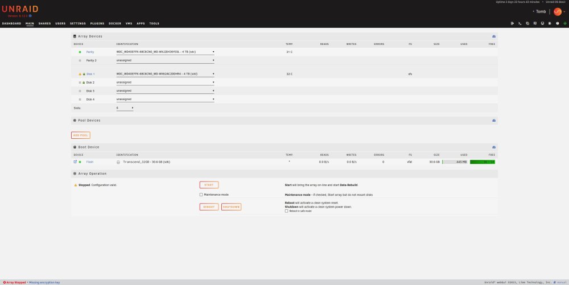This screenshot has width=569, height=285.
Task: Click the green status dot for Parity
Action: pos(80,52)
